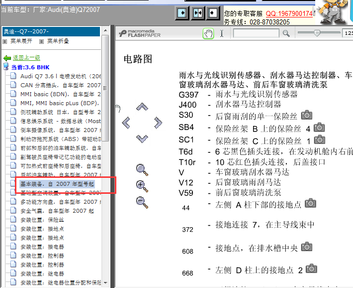The width and height of the screenshot is (353, 288).
Task: Open 侧视辅助系统 日本 tree item
Action: (x=61, y=112)
